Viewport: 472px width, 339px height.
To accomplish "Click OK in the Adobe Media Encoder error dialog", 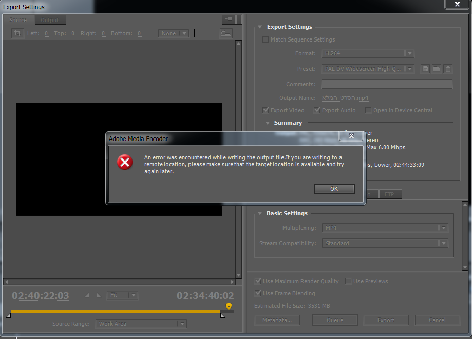I will pyautogui.click(x=334, y=189).
